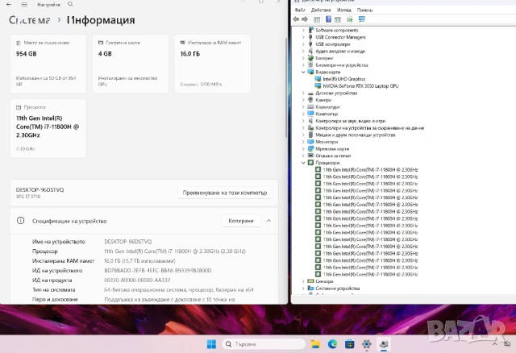This screenshot has width=516, height=353.
Task: Select the Компютър tree item
Action: coord(327,114)
